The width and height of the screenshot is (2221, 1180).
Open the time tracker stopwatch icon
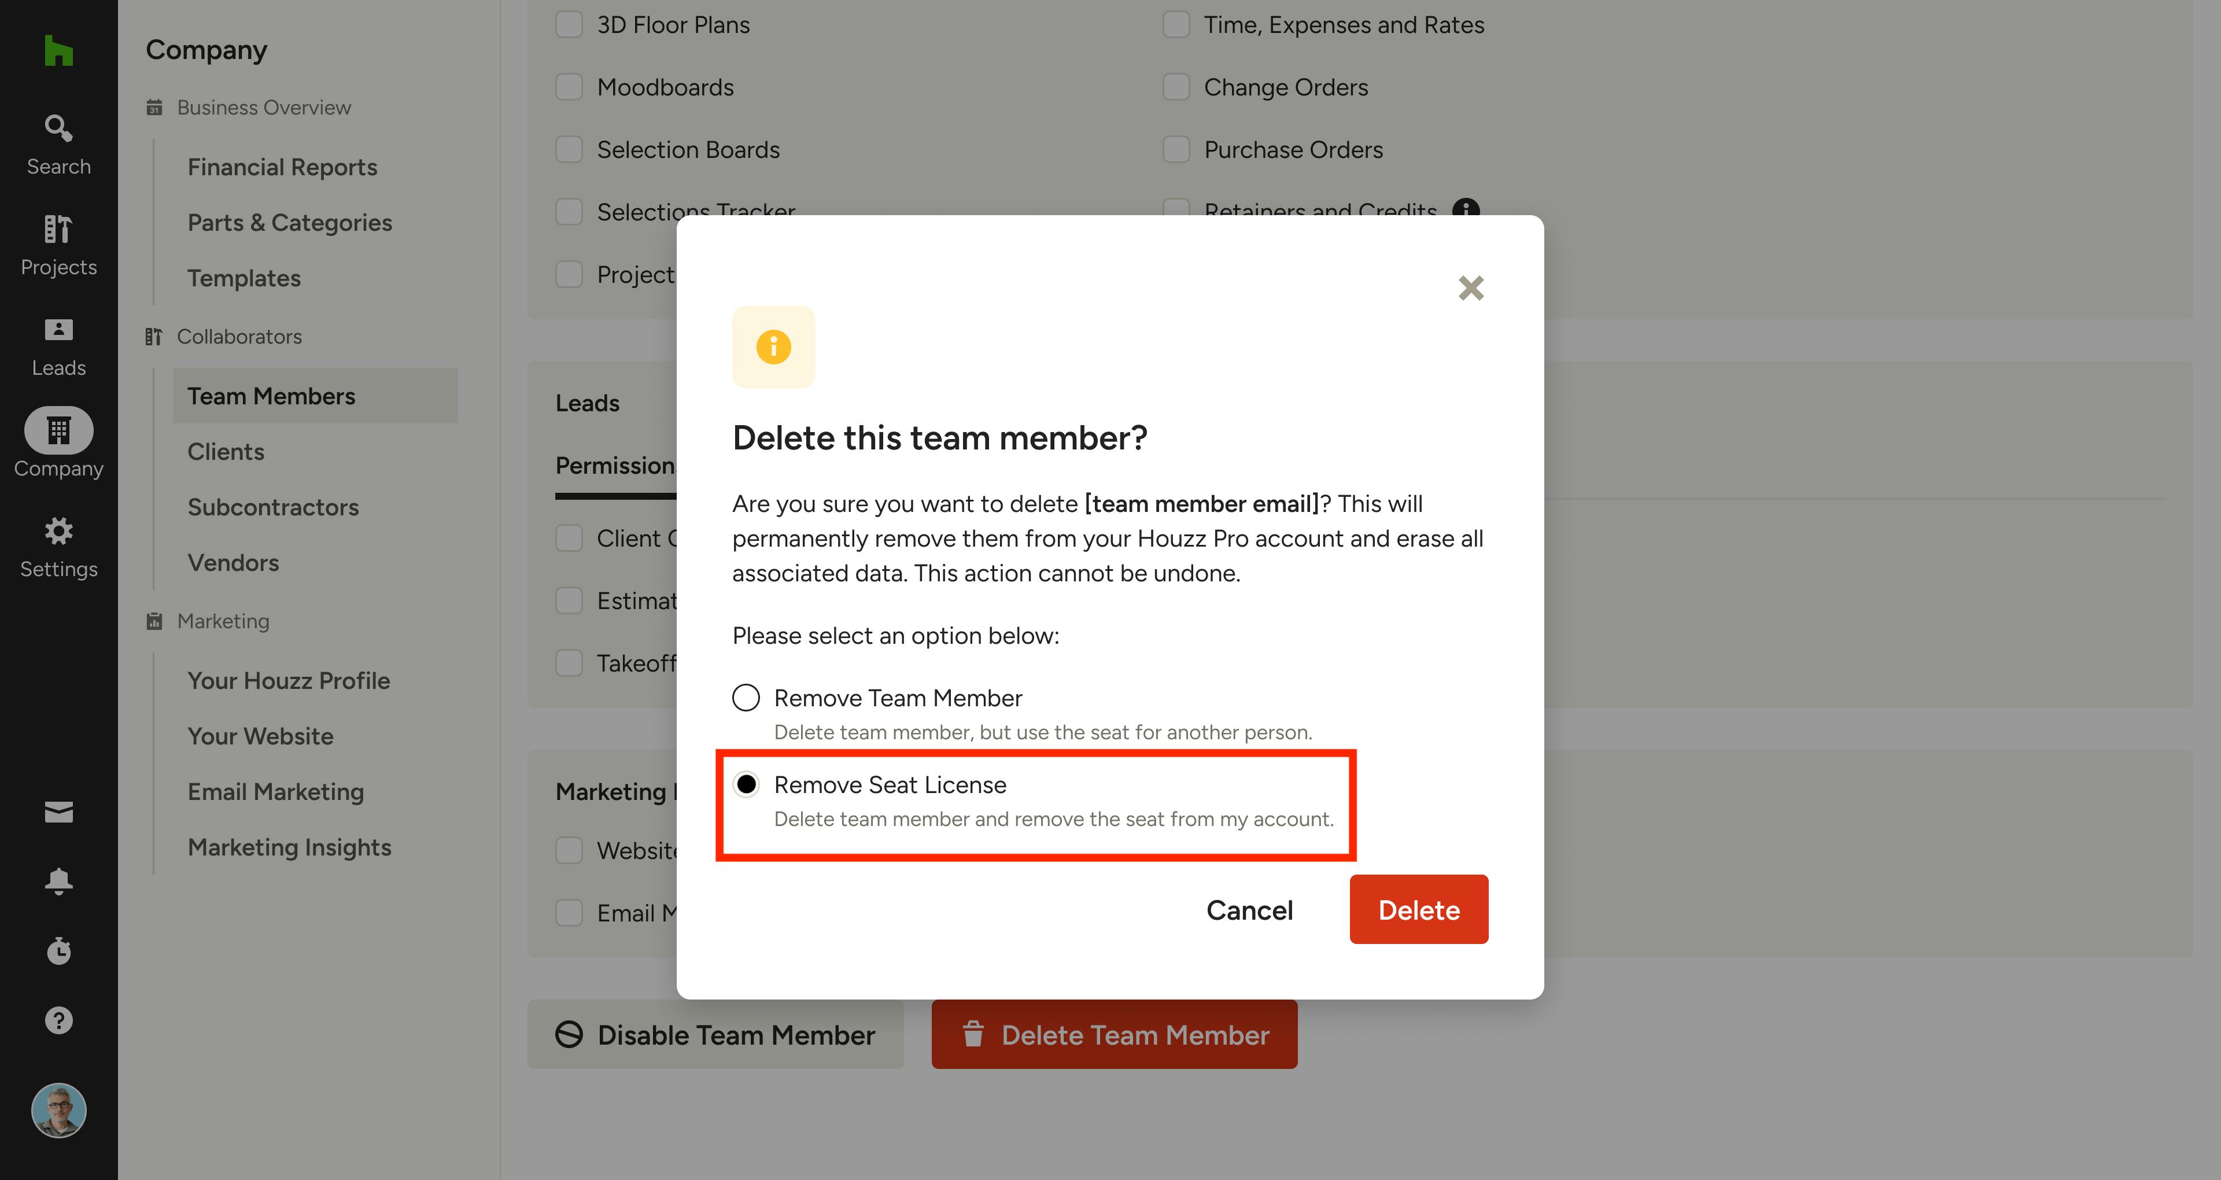58,950
